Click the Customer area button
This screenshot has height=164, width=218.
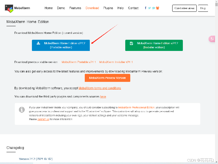point(184,8)
